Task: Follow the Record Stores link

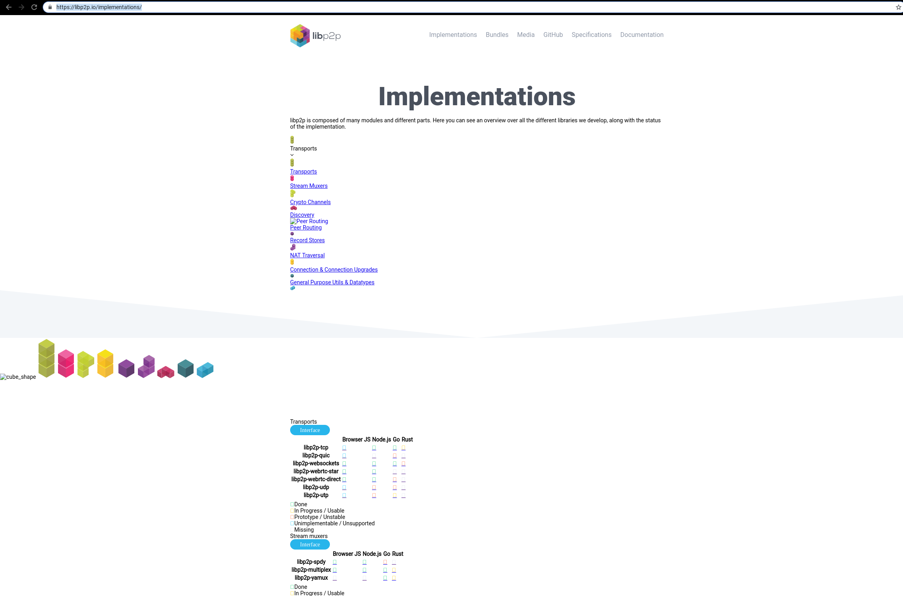Action: [x=307, y=240]
